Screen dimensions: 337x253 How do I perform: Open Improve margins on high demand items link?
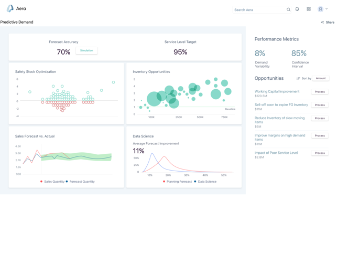point(280,138)
